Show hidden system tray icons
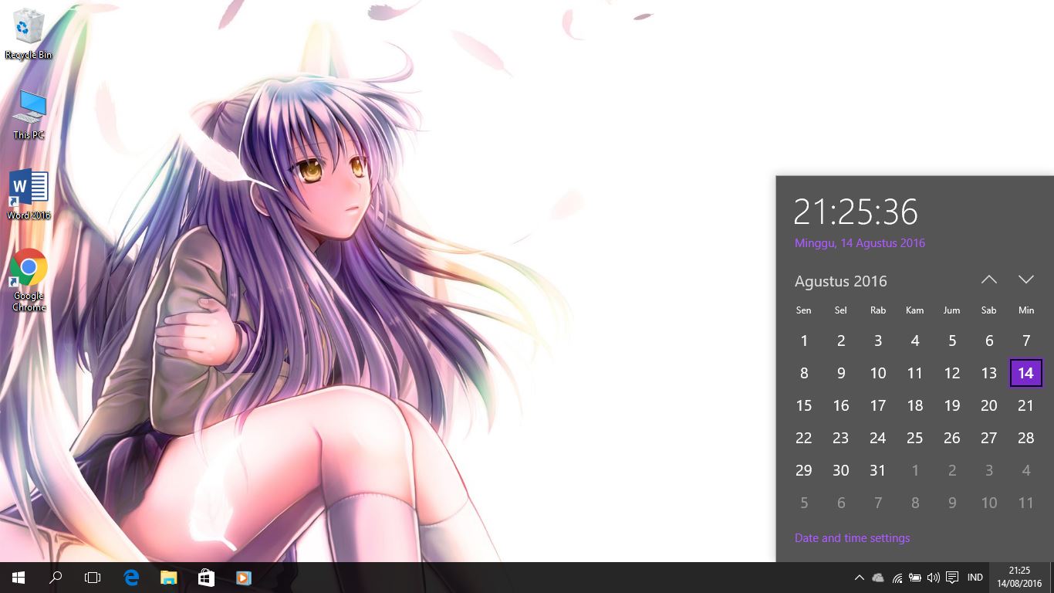Image resolution: width=1054 pixels, height=593 pixels. point(859,578)
